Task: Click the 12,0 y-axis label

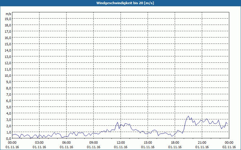Action: (8, 63)
